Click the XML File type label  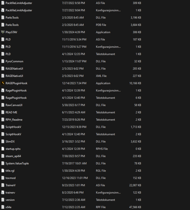(101, 76)
